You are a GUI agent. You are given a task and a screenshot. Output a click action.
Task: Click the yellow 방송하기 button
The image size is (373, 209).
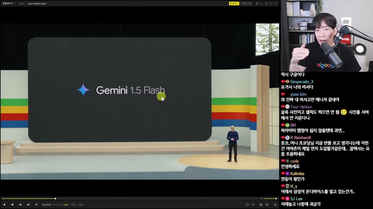pos(234,4)
